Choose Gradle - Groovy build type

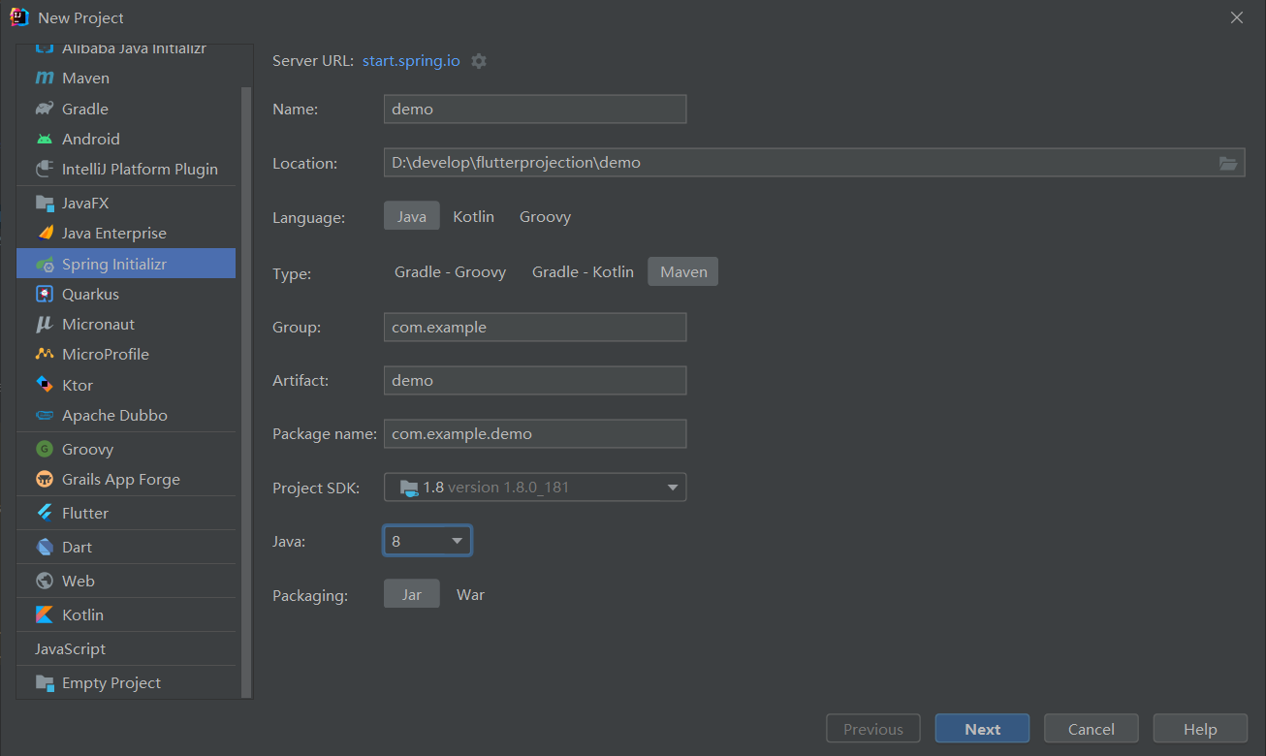click(x=450, y=272)
